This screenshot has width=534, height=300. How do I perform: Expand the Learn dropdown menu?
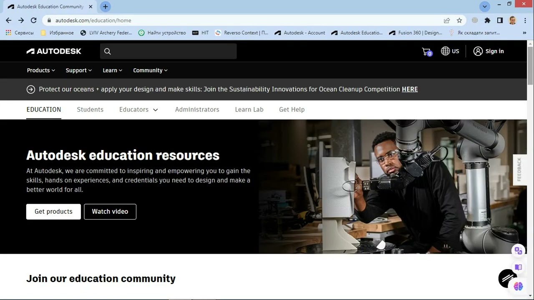(x=113, y=70)
